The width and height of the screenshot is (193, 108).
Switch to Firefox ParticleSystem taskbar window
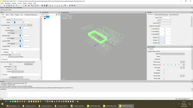(13, 106)
